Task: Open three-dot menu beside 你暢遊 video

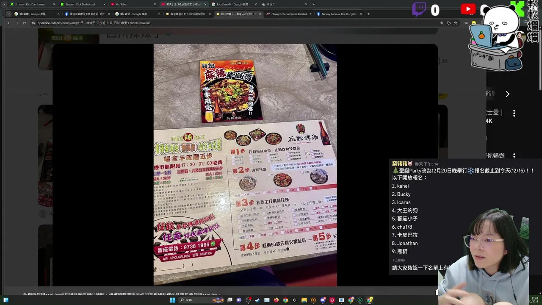Action: pos(514,156)
